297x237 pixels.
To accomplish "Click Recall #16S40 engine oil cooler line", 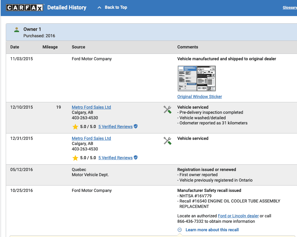I will click(229, 204).
